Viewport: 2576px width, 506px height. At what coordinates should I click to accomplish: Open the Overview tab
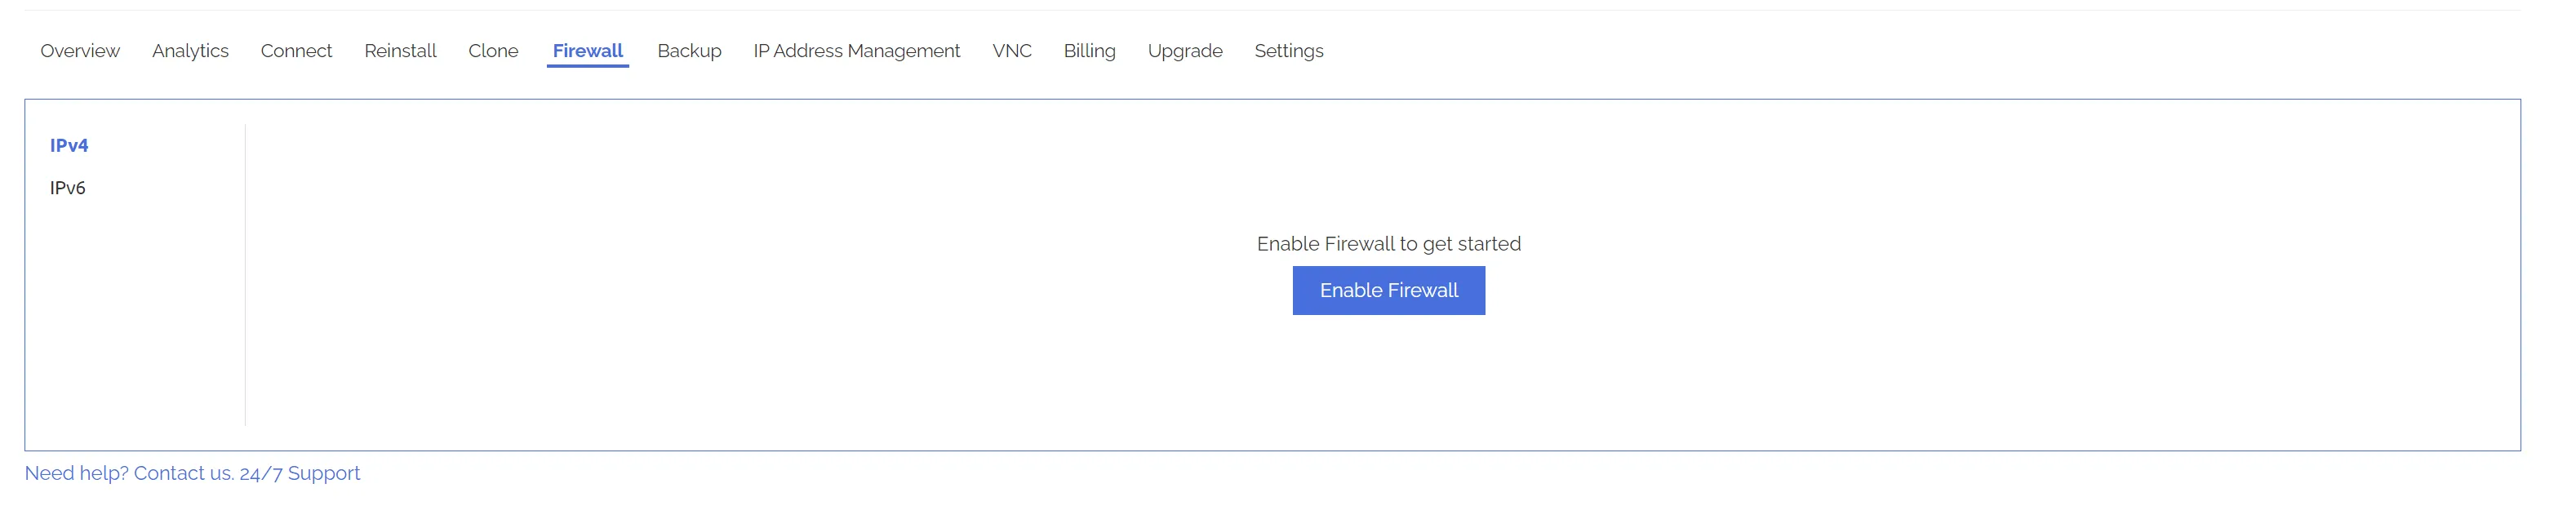tap(80, 51)
